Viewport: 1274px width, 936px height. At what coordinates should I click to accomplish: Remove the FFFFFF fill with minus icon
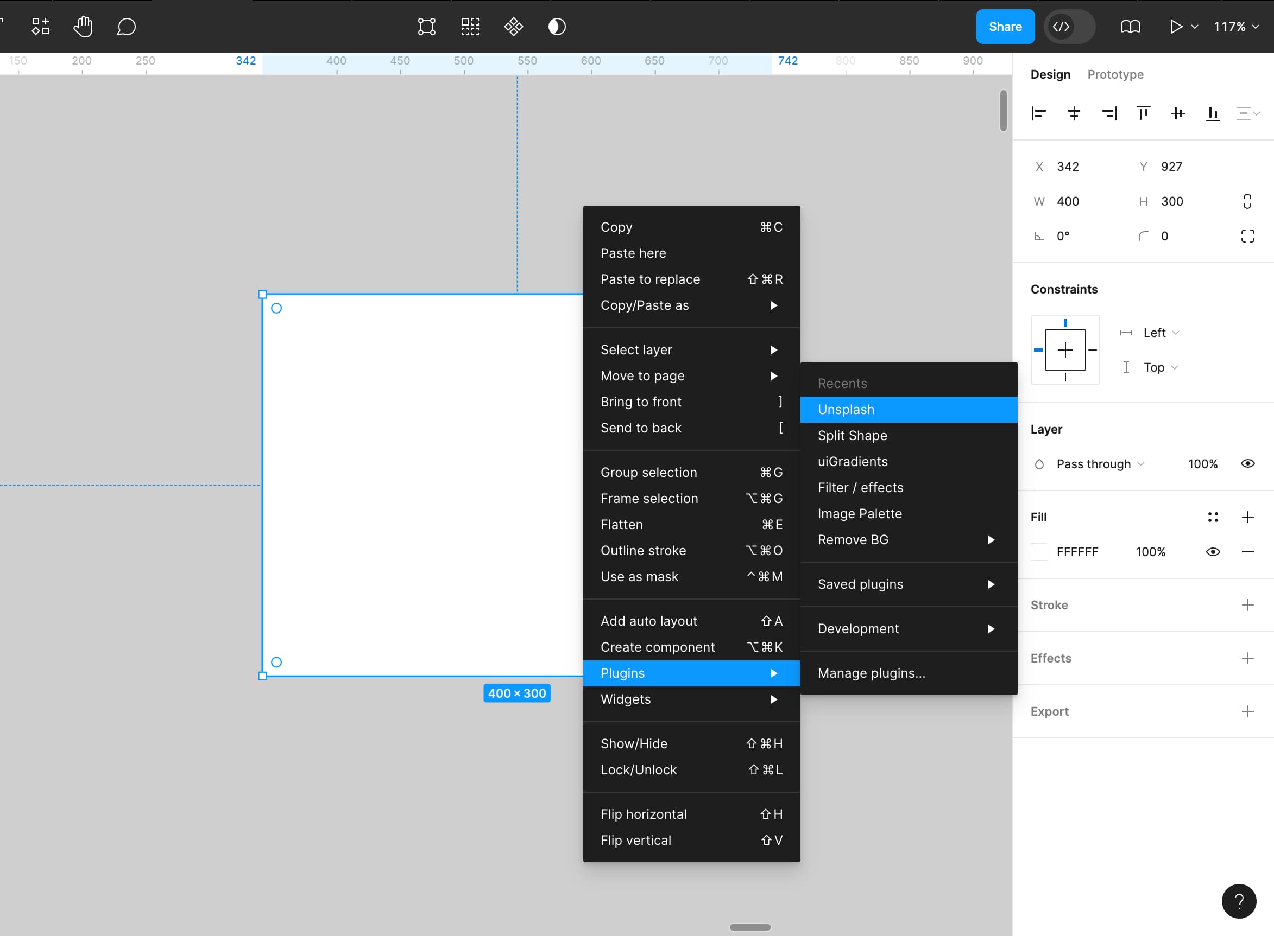pyautogui.click(x=1247, y=552)
